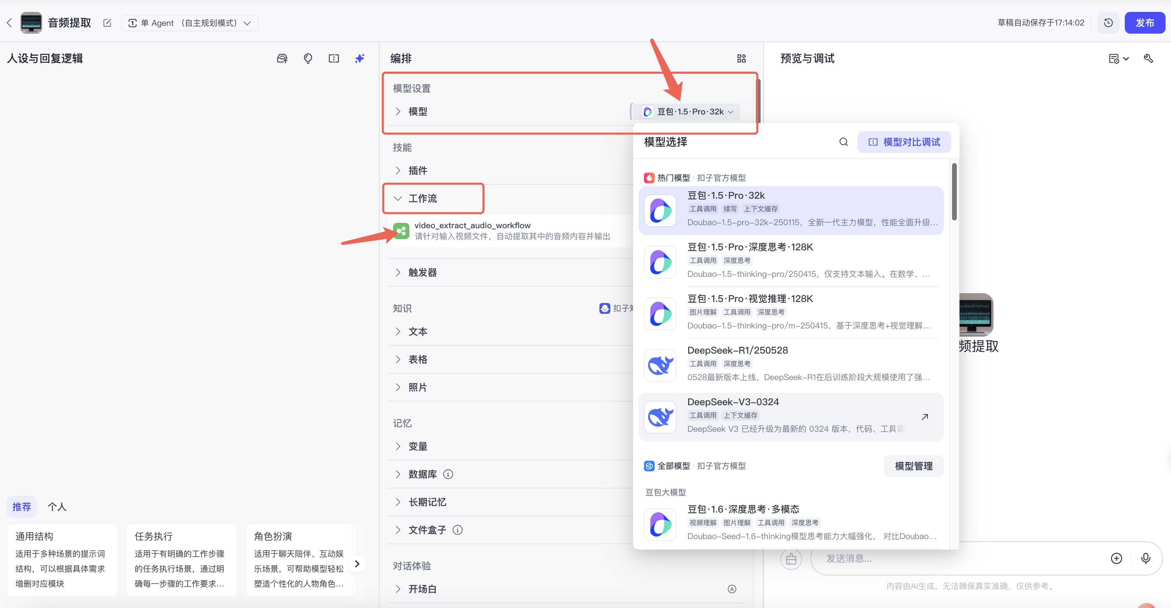Image resolution: width=1171 pixels, height=608 pixels.
Task: Select 豆包·1.5·Pro·视觉推理·128K model
Action: click(x=791, y=313)
